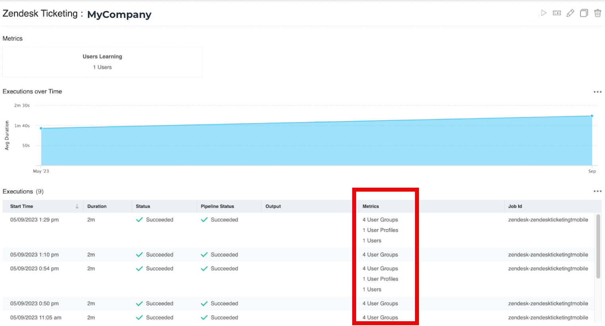This screenshot has width=605, height=326.
Task: Delete the job using the trash icon
Action: pos(597,13)
